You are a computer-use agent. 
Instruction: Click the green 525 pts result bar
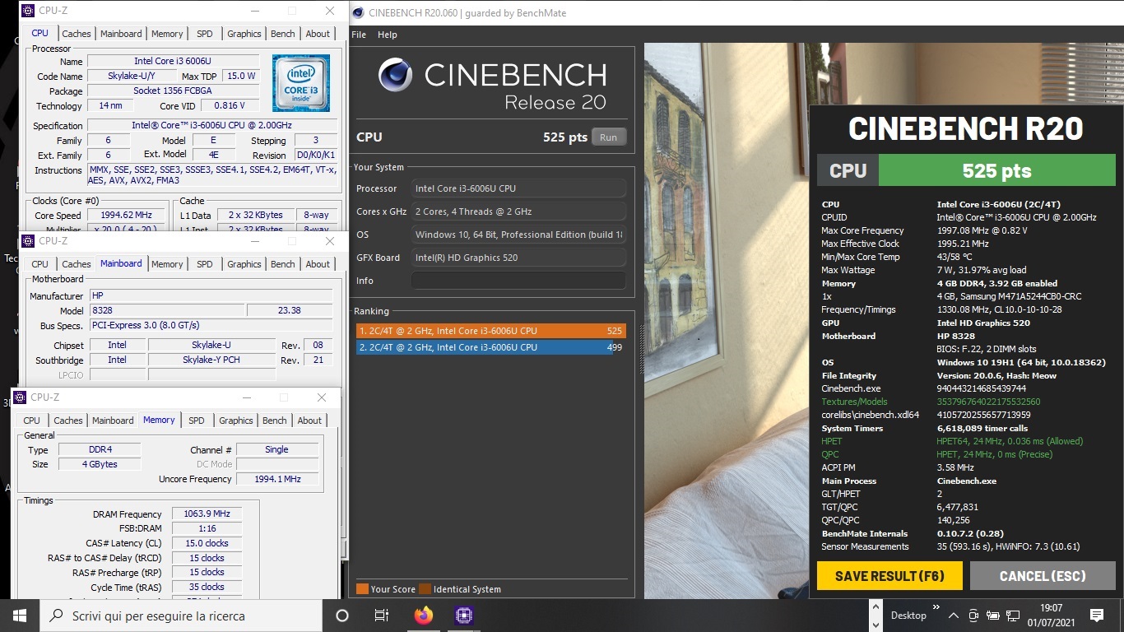997,170
